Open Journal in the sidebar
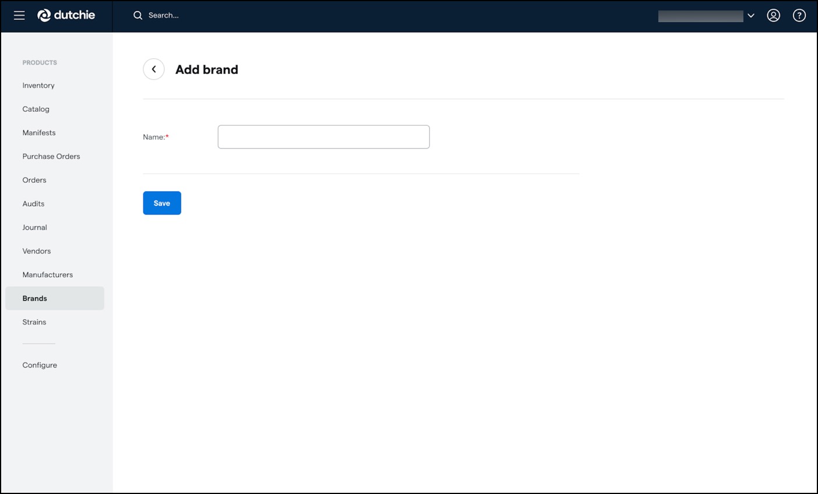This screenshot has height=494, width=818. pos(35,228)
